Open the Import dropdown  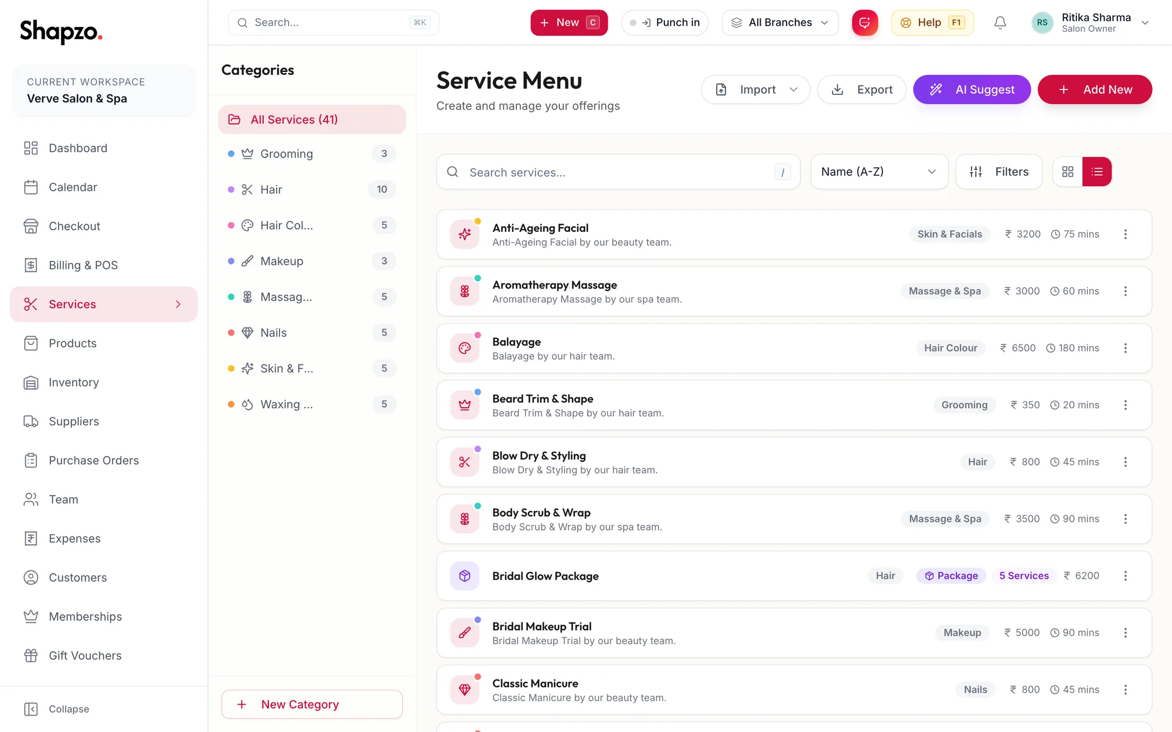tap(755, 90)
